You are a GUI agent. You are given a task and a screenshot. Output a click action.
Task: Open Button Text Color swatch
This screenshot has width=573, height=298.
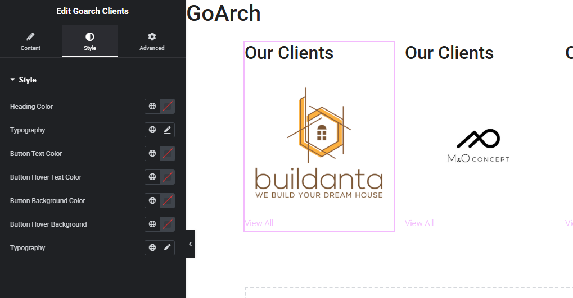coord(168,153)
